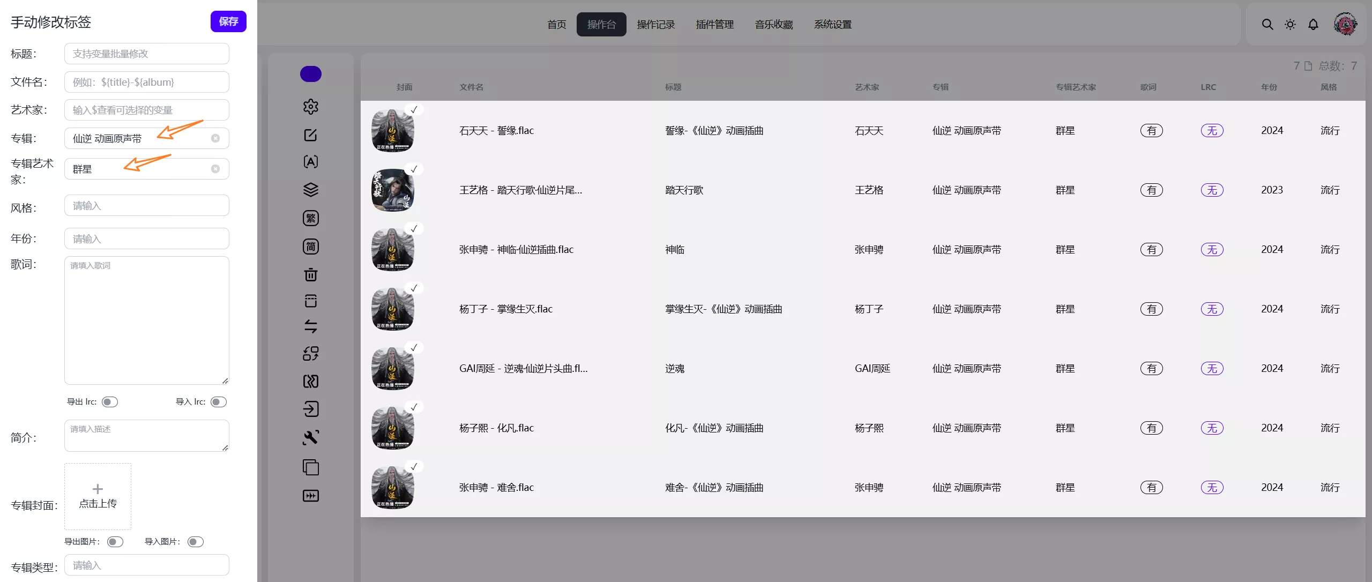Image resolution: width=1372 pixels, height=582 pixels.
Task: Click the 风格 input field
Action: click(146, 206)
